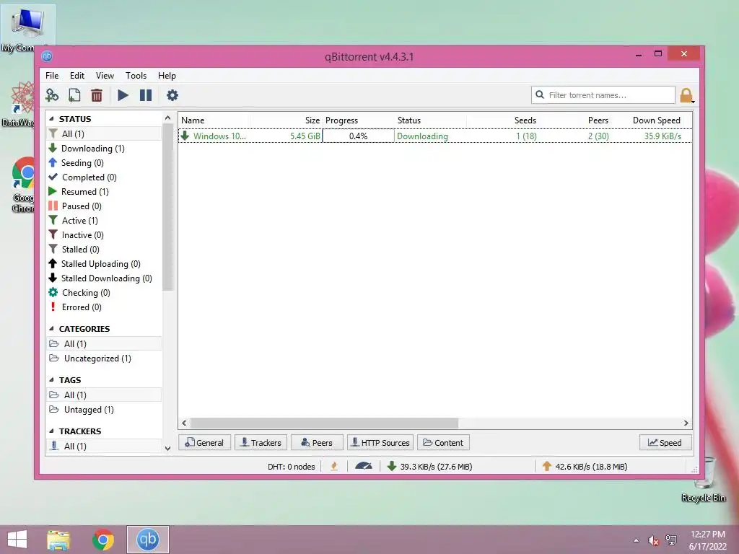Click the Add torrent link icon

(52, 95)
